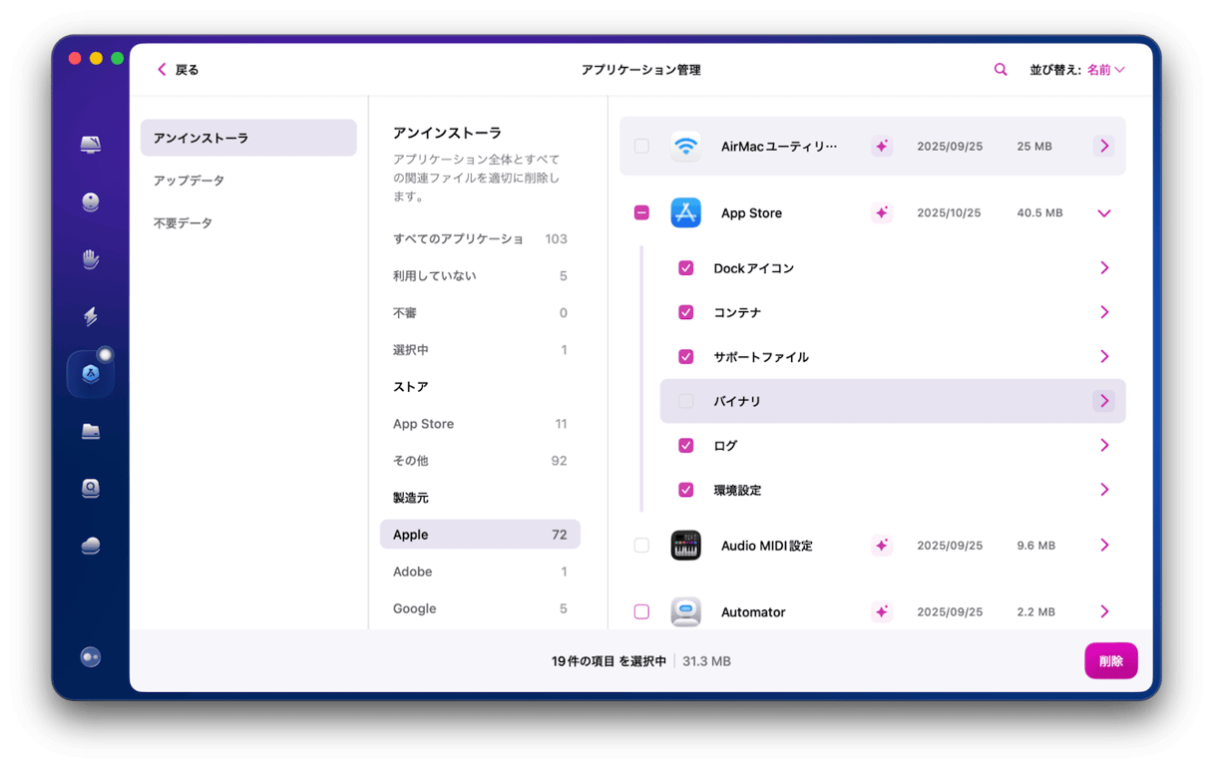
Task: Expand the AirMac ユーティリティ row chevron
Action: pos(1103,146)
